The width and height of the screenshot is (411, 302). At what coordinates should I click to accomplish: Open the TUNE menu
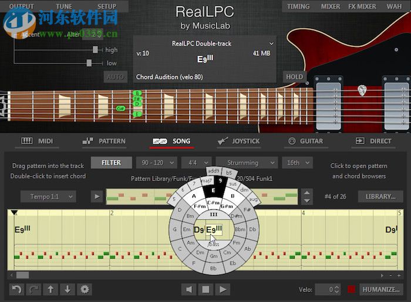(64, 6)
